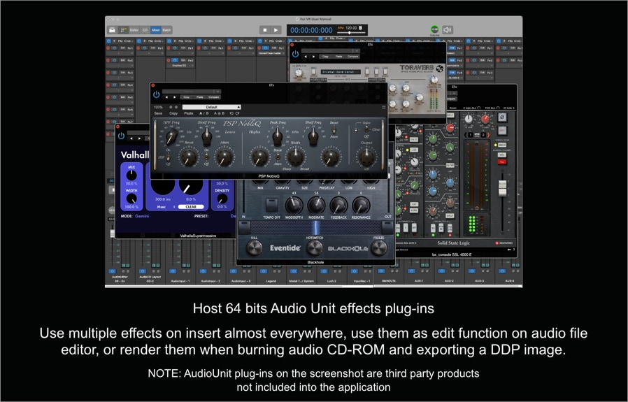Click the hamburger menu icon in PSP NobleQ
Viewport: 628px width, 402px height.
[x=383, y=107]
